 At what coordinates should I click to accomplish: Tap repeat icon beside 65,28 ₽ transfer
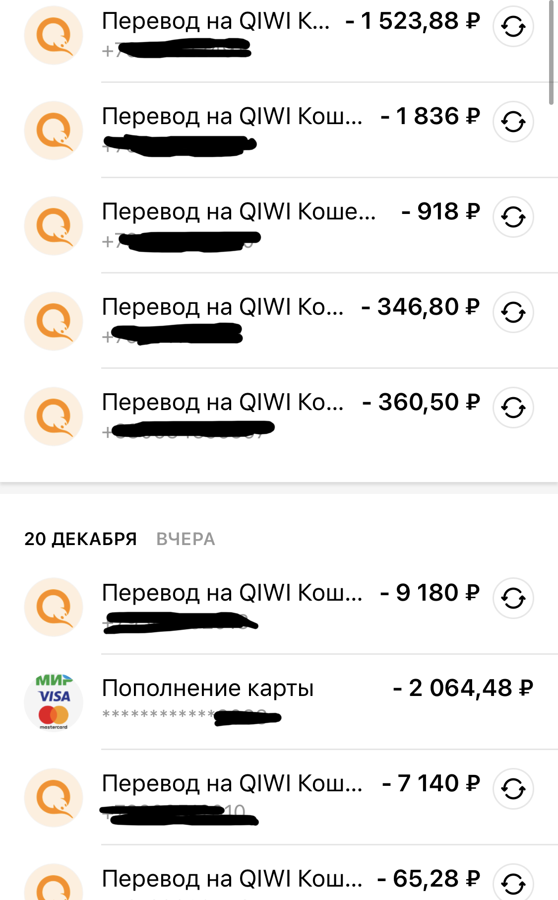[513, 883]
